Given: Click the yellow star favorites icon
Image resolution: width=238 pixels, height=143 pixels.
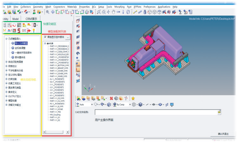Looking at the screenshot, I should pos(133,98).
